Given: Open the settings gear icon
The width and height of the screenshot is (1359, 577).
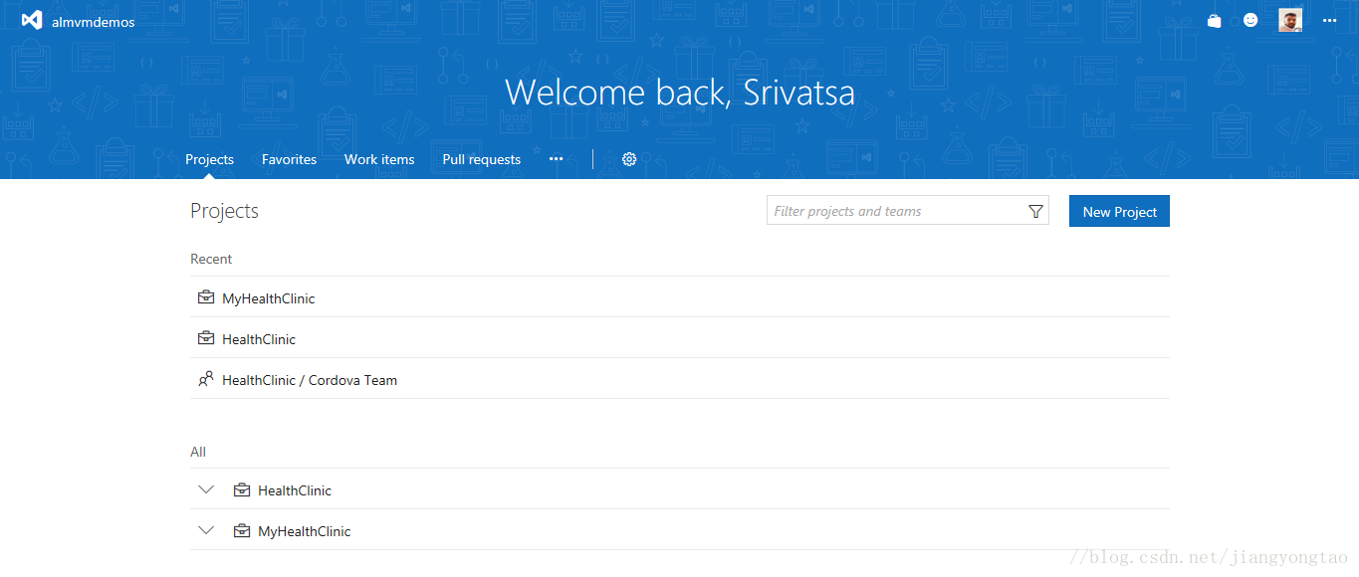Looking at the screenshot, I should click(x=629, y=159).
